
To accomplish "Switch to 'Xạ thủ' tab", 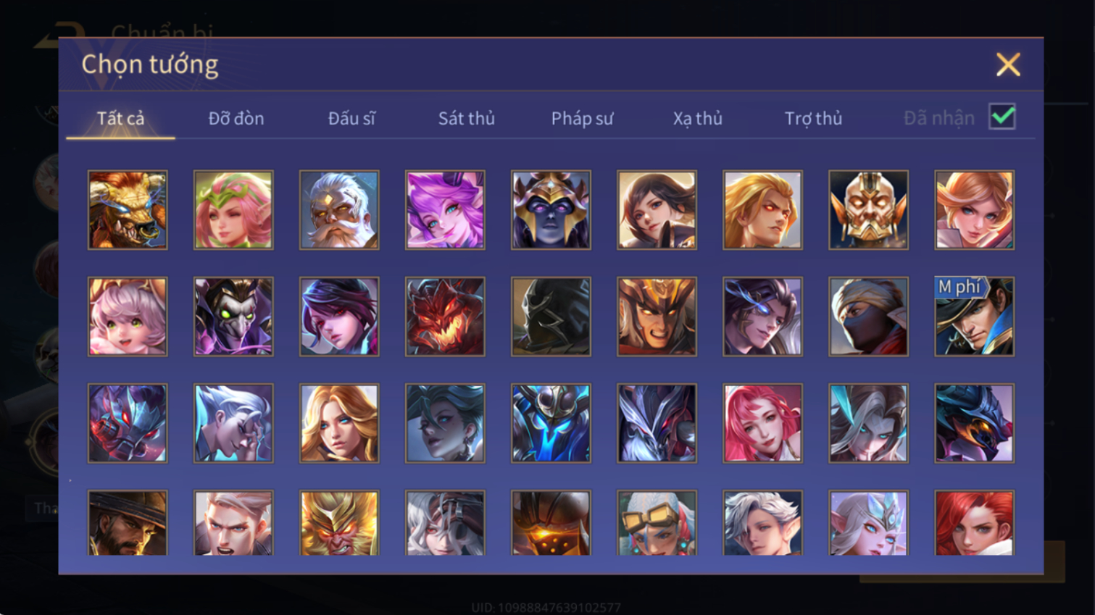I will (x=697, y=118).
